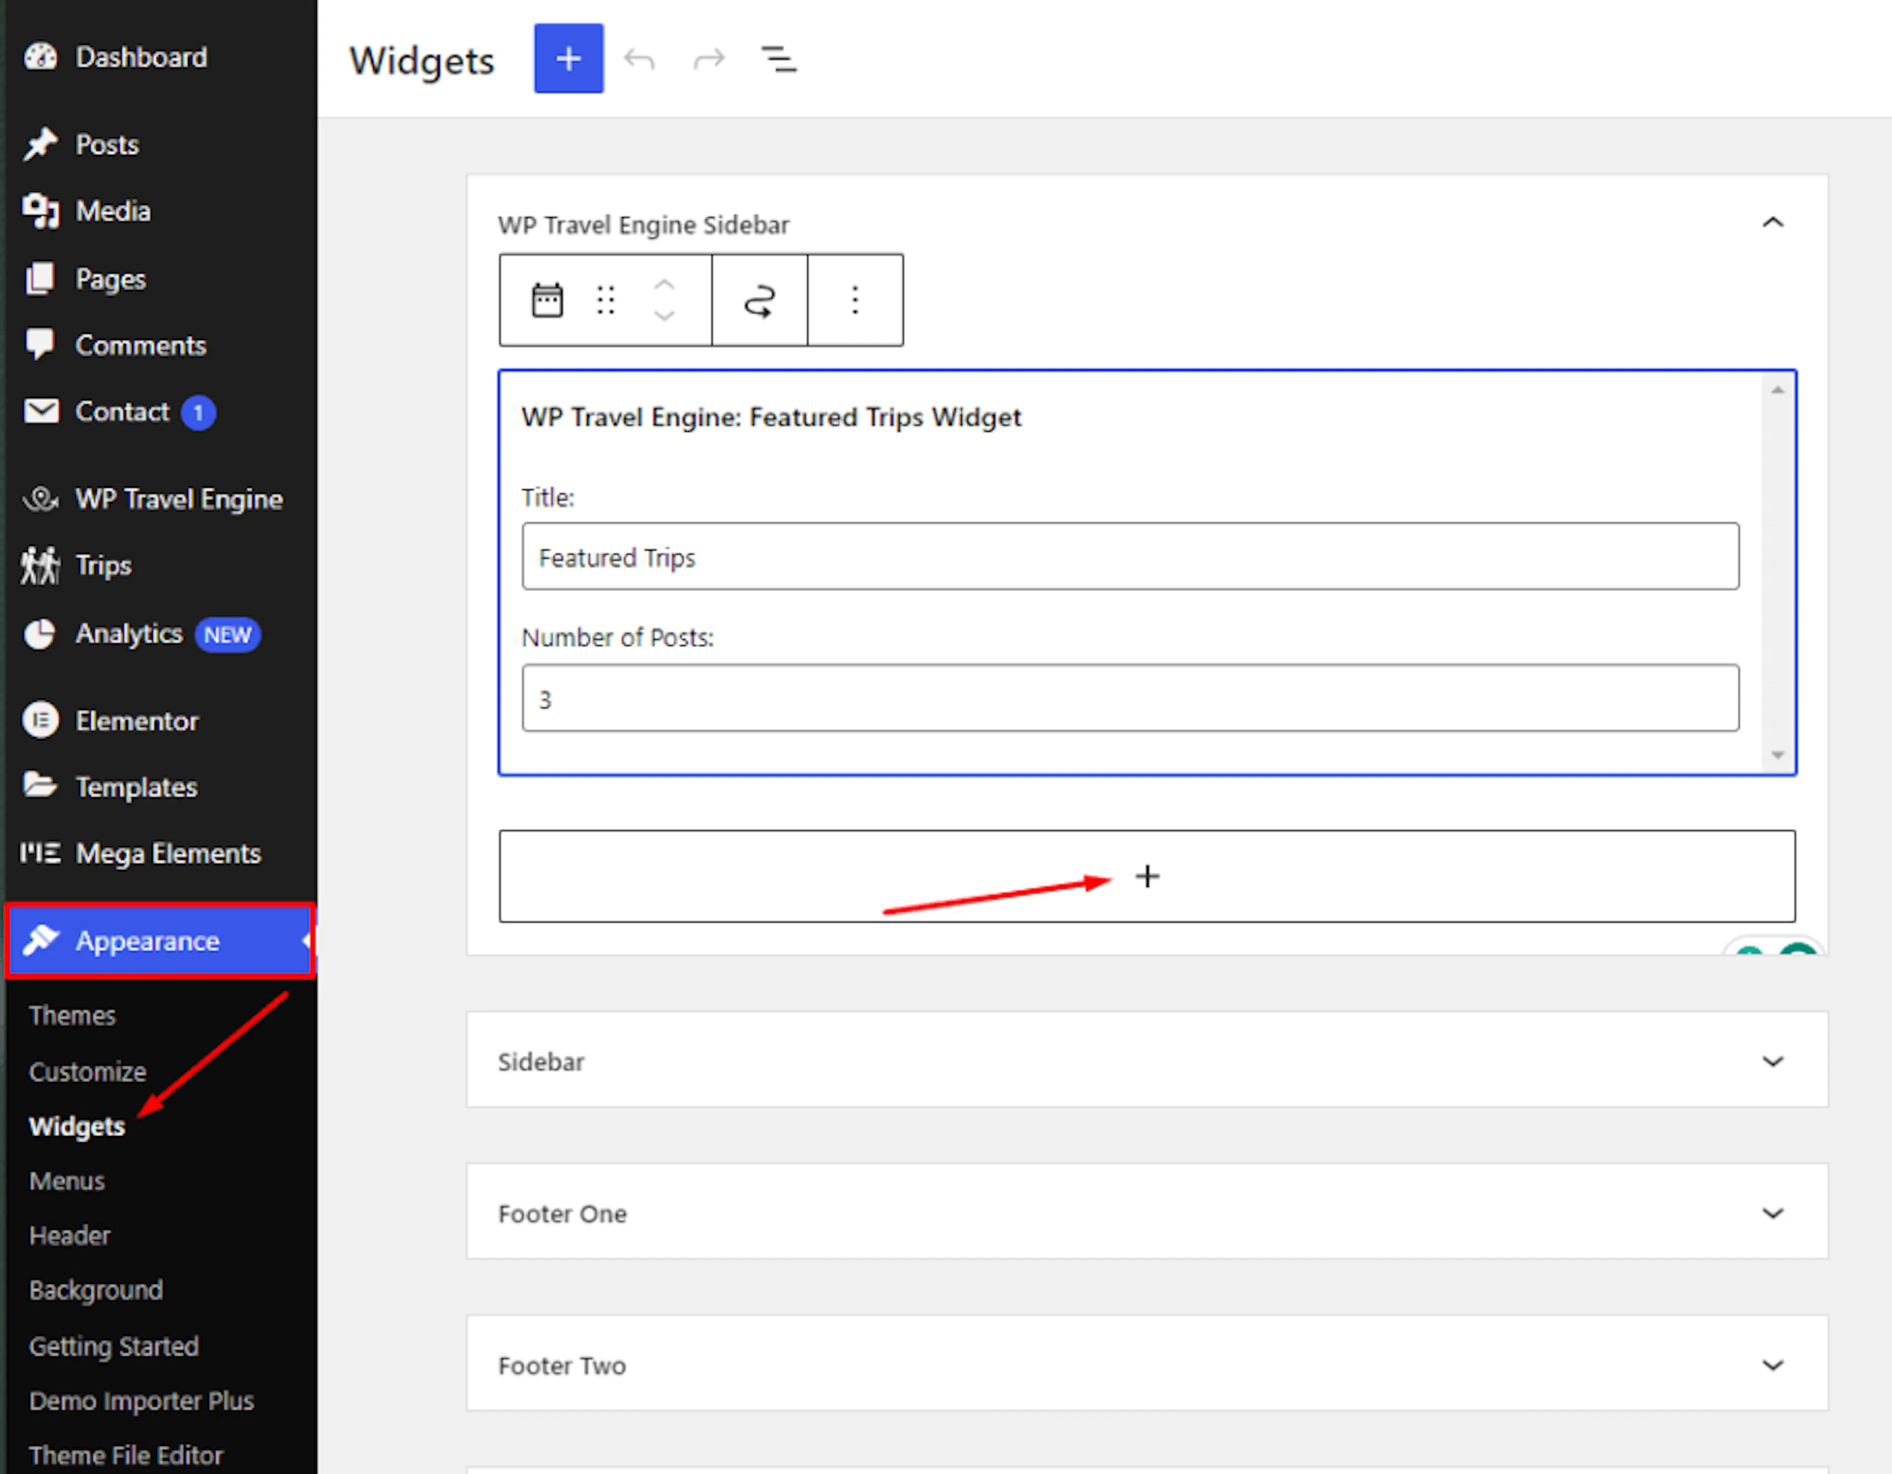Image resolution: width=1892 pixels, height=1474 pixels.
Task: Click the undo arrow in top toolbar
Action: tap(640, 59)
